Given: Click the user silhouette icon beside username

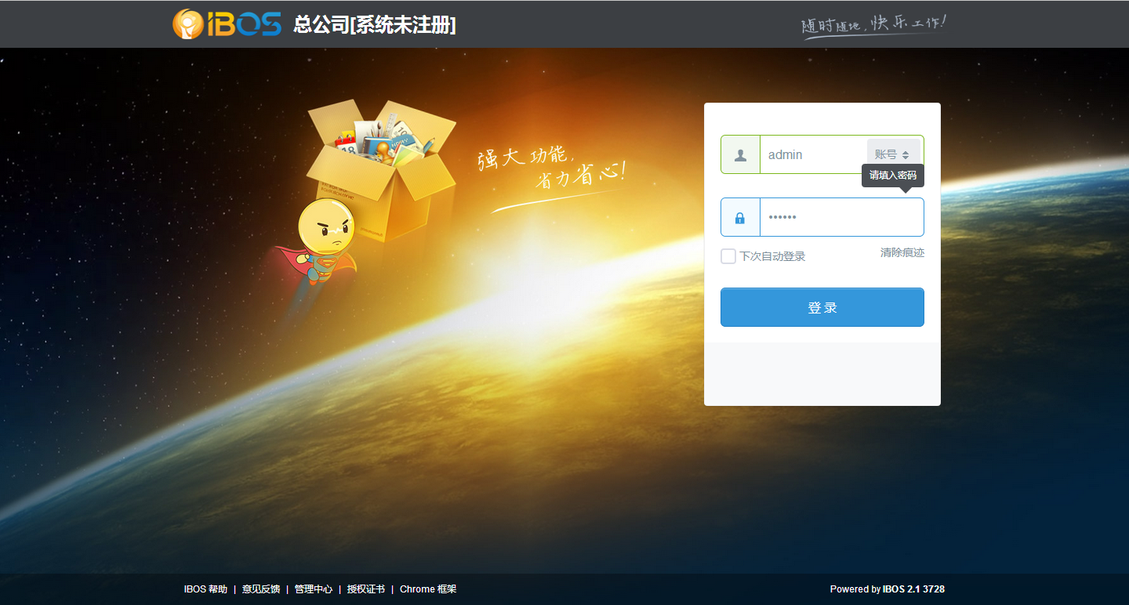Looking at the screenshot, I should click(x=740, y=155).
